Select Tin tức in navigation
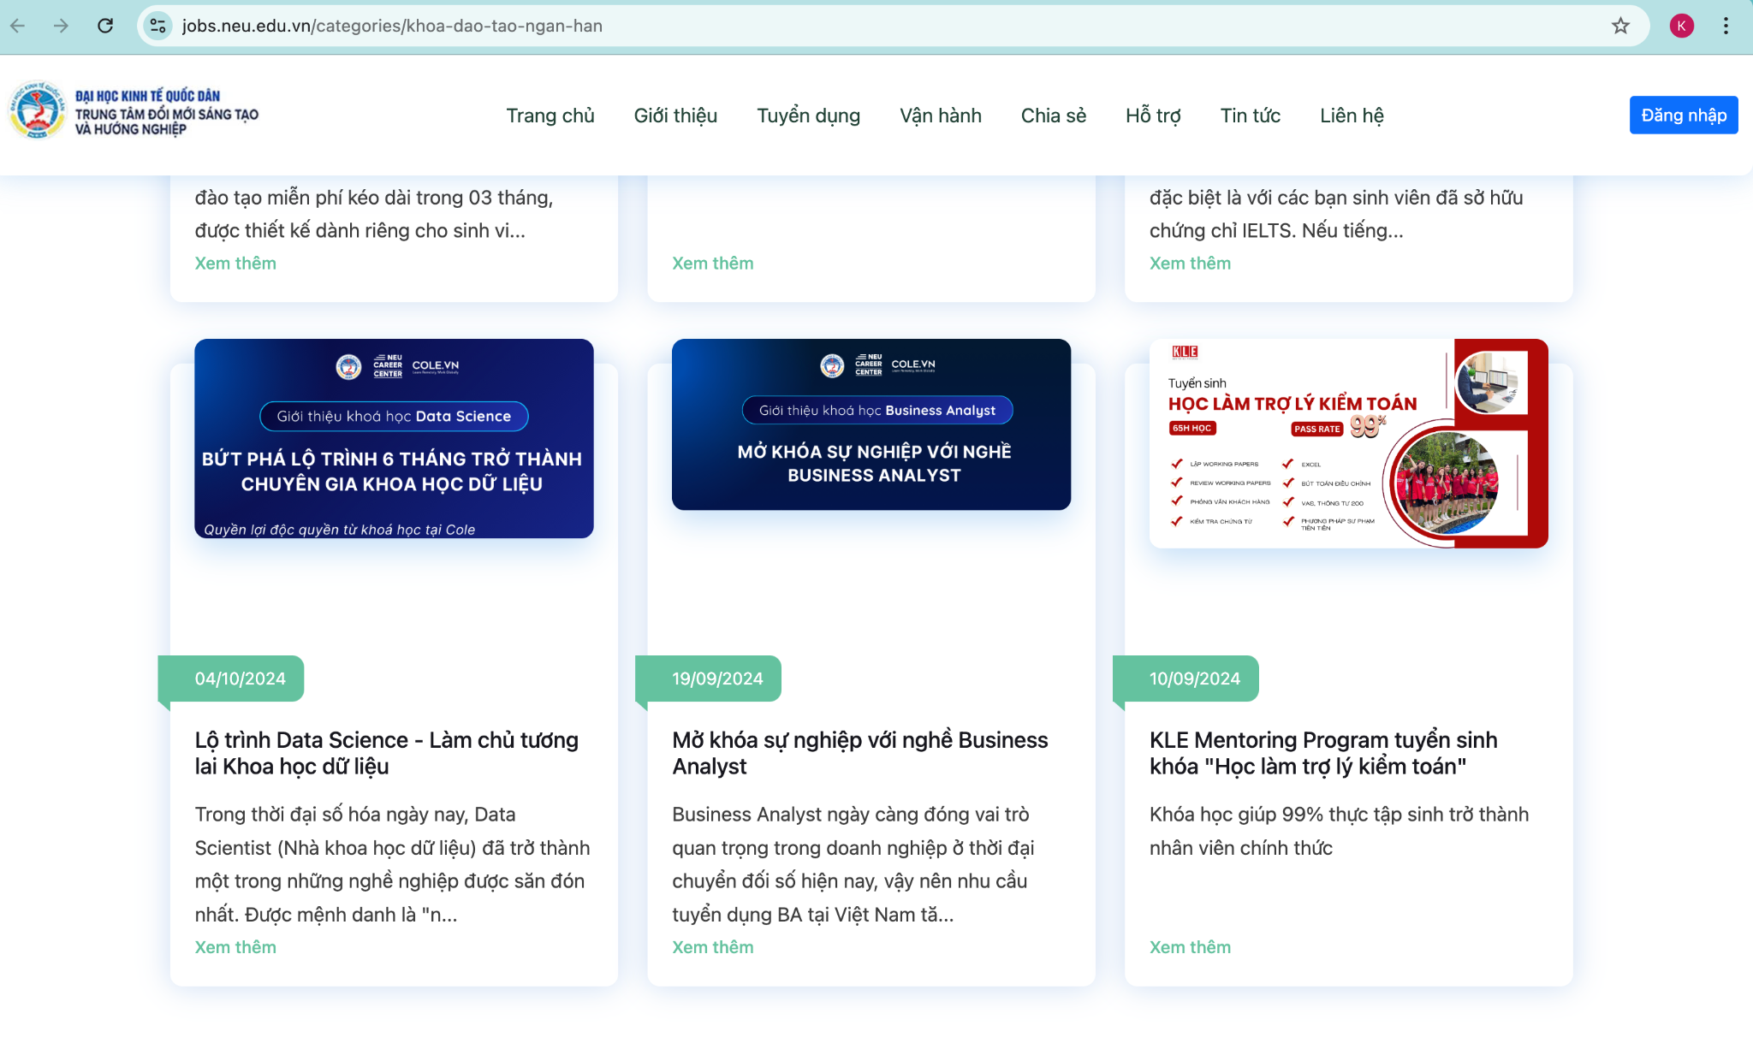Viewport: 1753px width, 1049px height. (x=1250, y=116)
